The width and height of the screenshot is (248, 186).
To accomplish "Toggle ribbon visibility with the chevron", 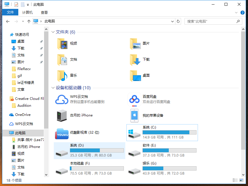I will (237, 13).
